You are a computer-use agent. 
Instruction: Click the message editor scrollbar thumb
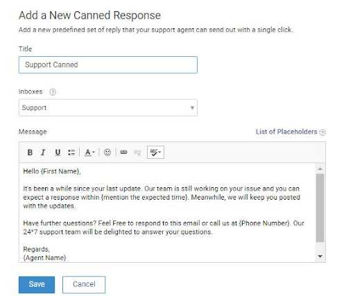point(320,208)
